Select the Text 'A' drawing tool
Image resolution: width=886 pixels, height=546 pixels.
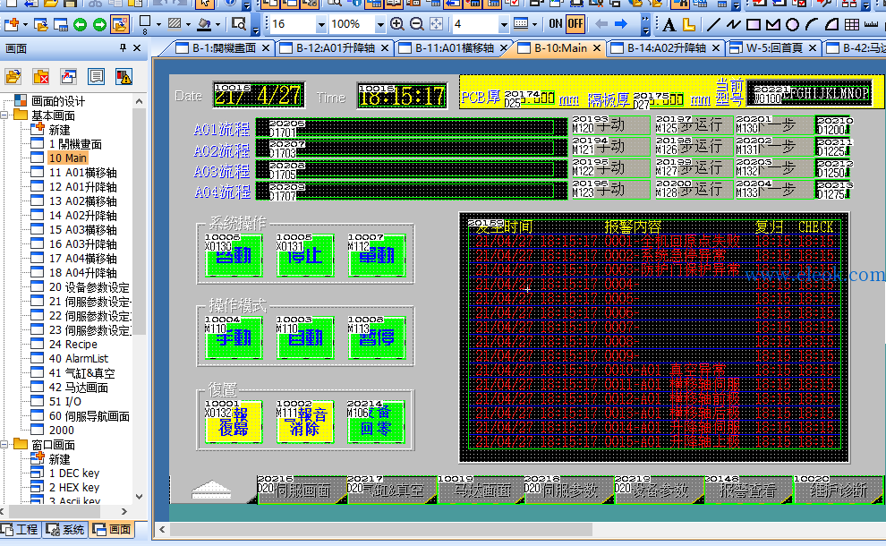click(x=669, y=24)
